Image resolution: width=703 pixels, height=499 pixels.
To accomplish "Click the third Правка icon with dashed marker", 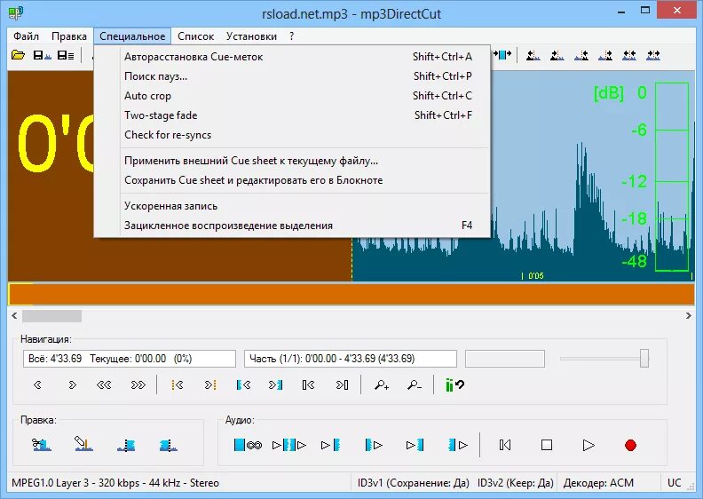I will (x=126, y=445).
